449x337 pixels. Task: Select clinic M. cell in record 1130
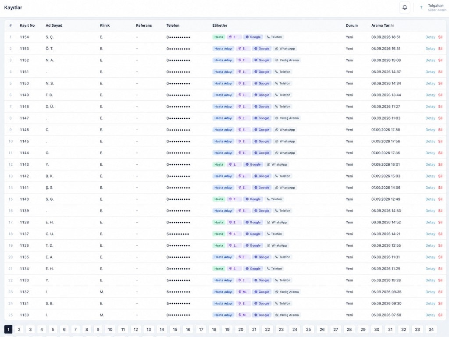pyautogui.click(x=102, y=315)
